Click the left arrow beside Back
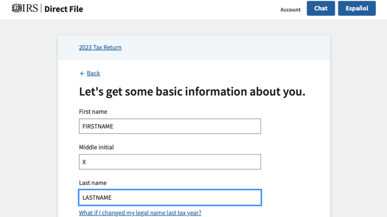Screen dimensions: 387x217 pyautogui.click(x=82, y=74)
